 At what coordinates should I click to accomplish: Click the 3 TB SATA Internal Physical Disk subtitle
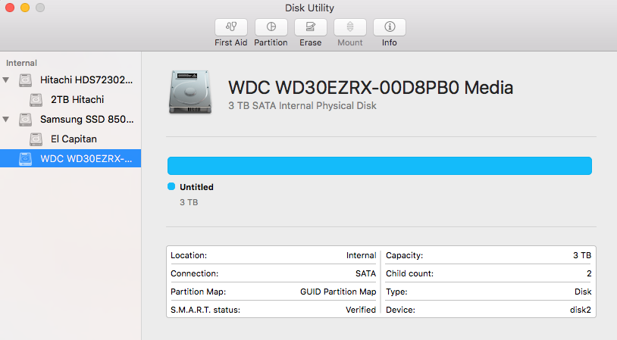pyautogui.click(x=302, y=106)
